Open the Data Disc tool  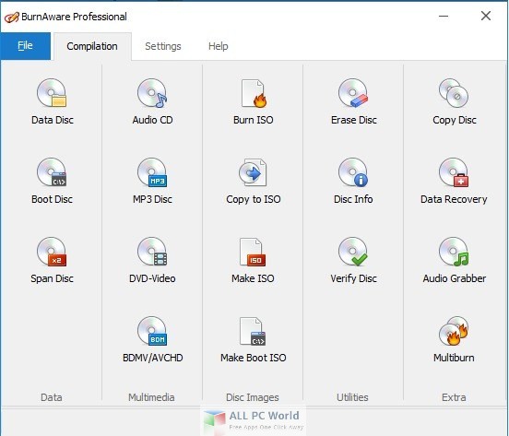pos(52,101)
